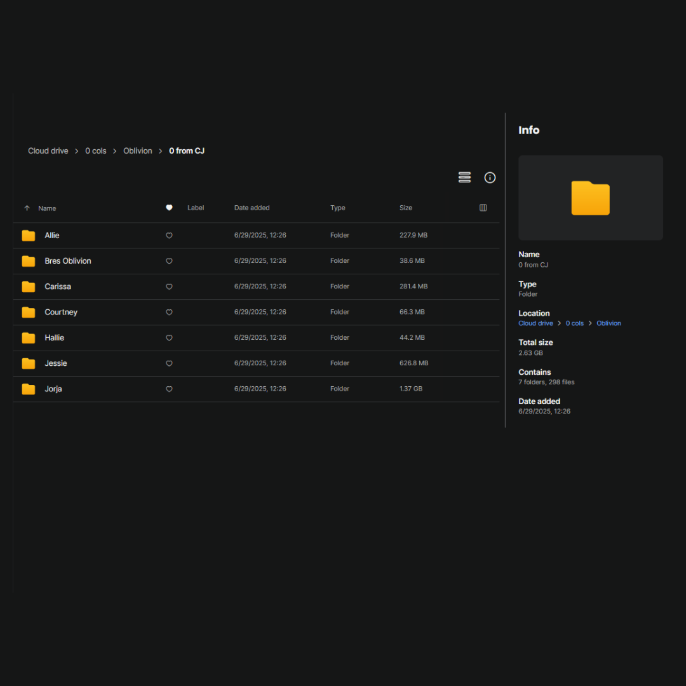Click the Favorites heart column header

click(x=169, y=208)
